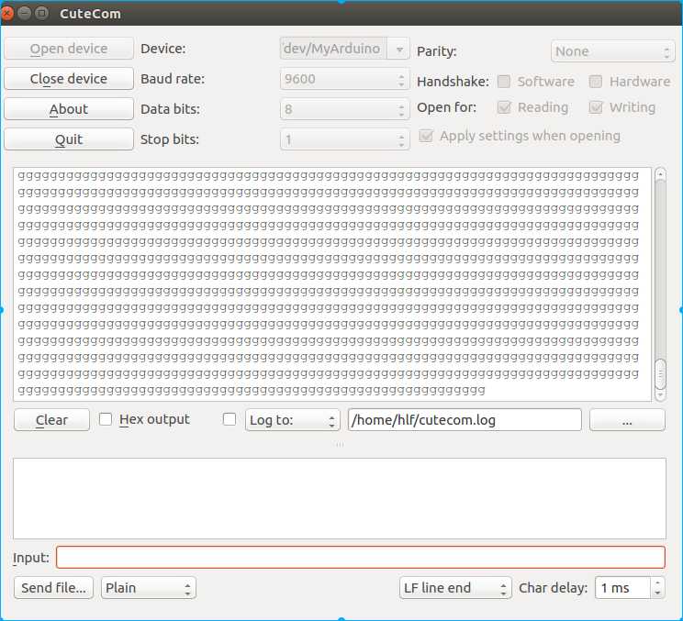The height and width of the screenshot is (621, 683).
Task: Browse log file with ... button
Action: coord(627,420)
